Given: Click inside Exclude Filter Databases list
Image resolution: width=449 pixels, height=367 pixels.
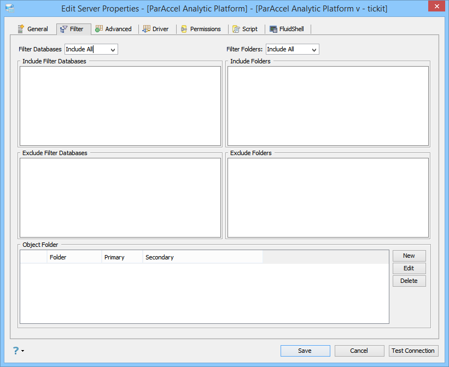Looking at the screenshot, I should (120, 198).
